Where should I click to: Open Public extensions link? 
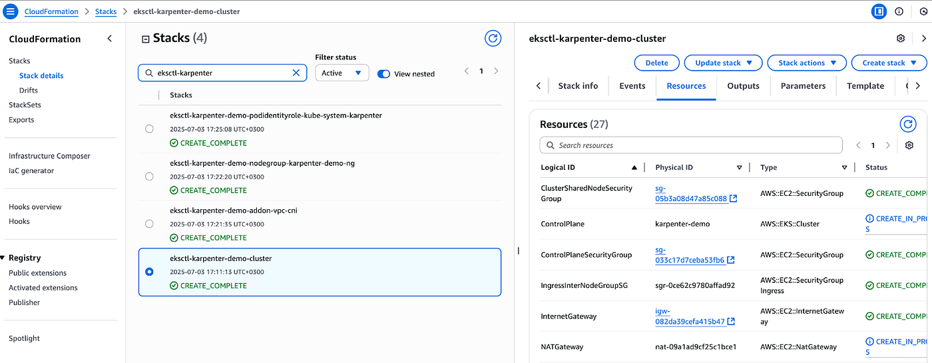click(38, 273)
